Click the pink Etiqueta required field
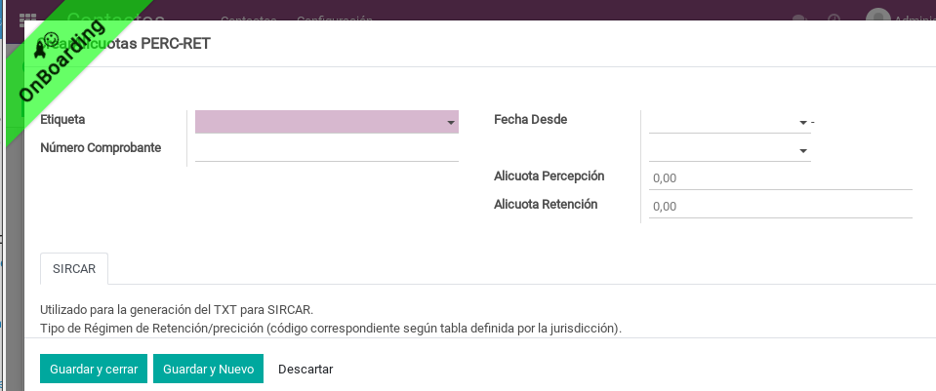This screenshot has height=391, width=936. 327,122
